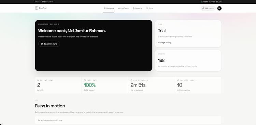256x125 pixels.
Task: Click the Live Tests tab icon
Action: [119, 8]
